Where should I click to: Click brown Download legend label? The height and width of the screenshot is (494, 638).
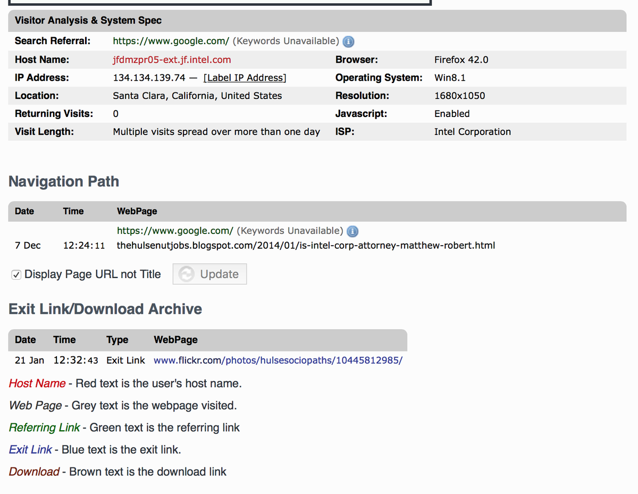click(34, 472)
